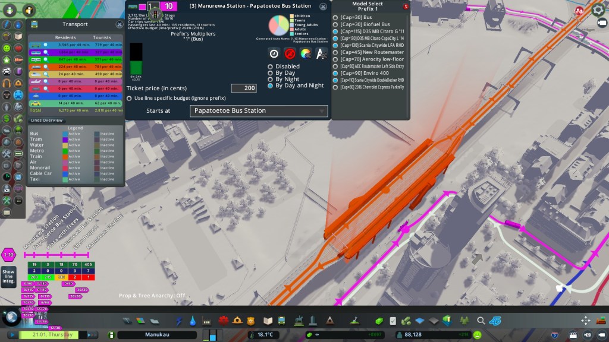The width and height of the screenshot is (609, 342).
Task: Toggle the Biofuel Bus model
Action: (x=335, y=24)
